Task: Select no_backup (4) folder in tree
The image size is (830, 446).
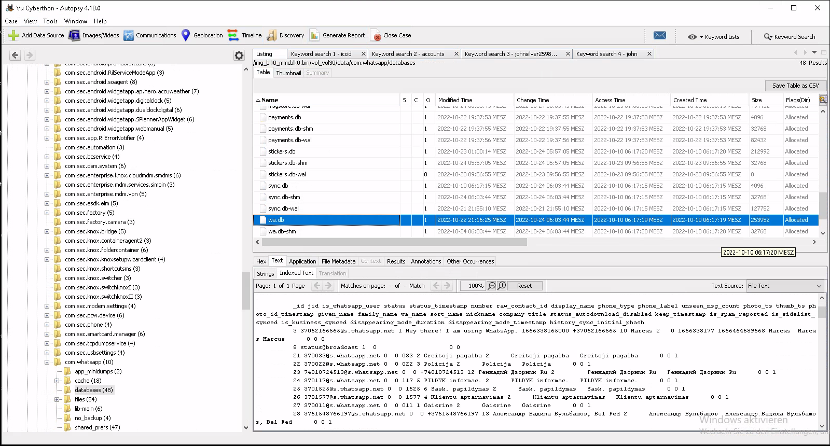Action: (92, 418)
